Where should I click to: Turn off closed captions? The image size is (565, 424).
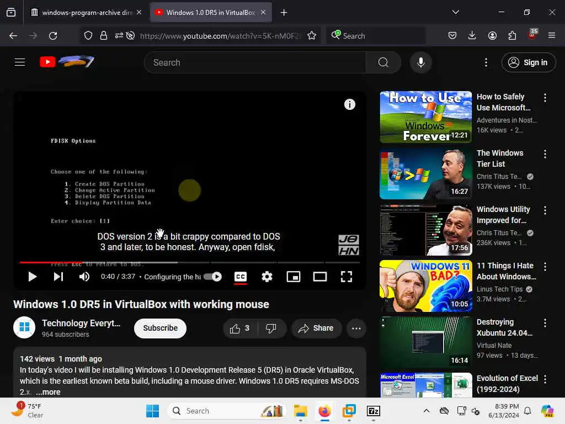pyautogui.click(x=241, y=277)
